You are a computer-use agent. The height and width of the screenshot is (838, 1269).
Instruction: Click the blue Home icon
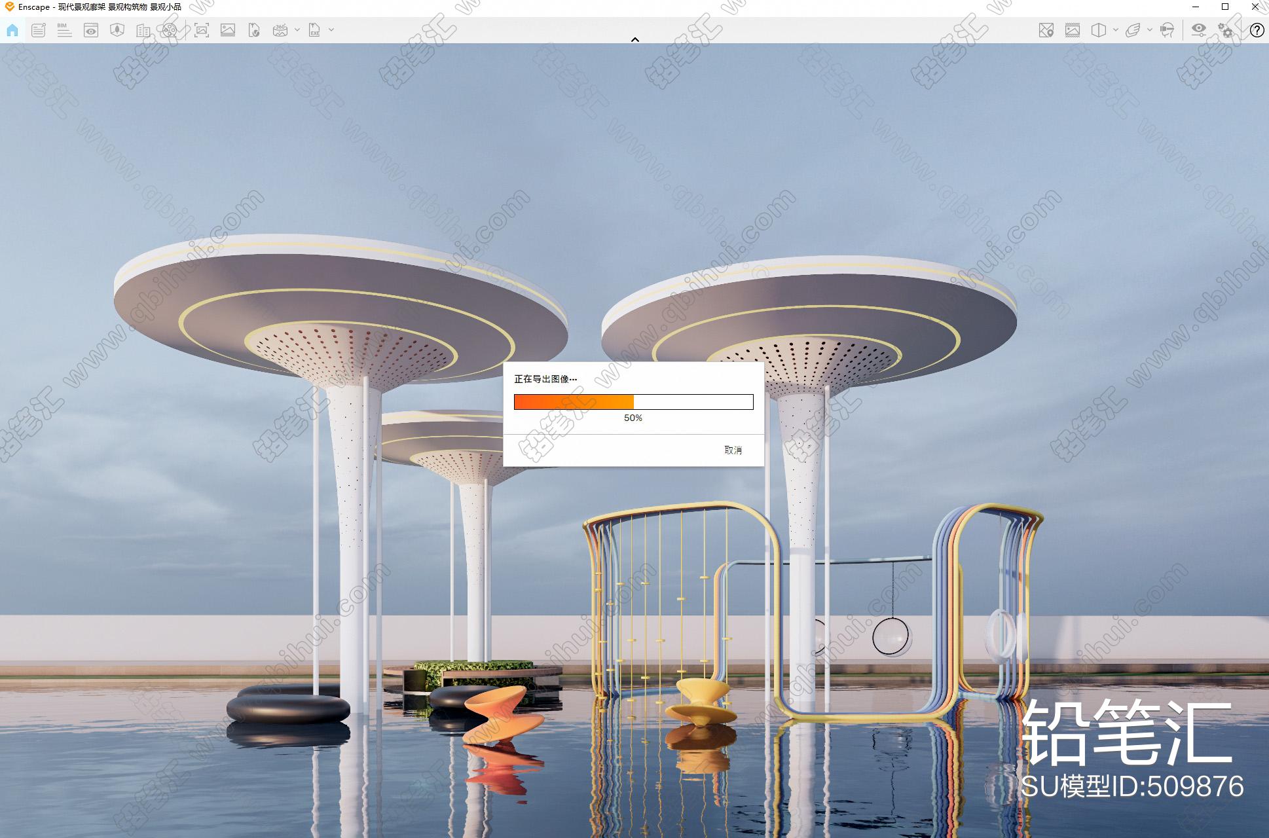click(x=12, y=30)
